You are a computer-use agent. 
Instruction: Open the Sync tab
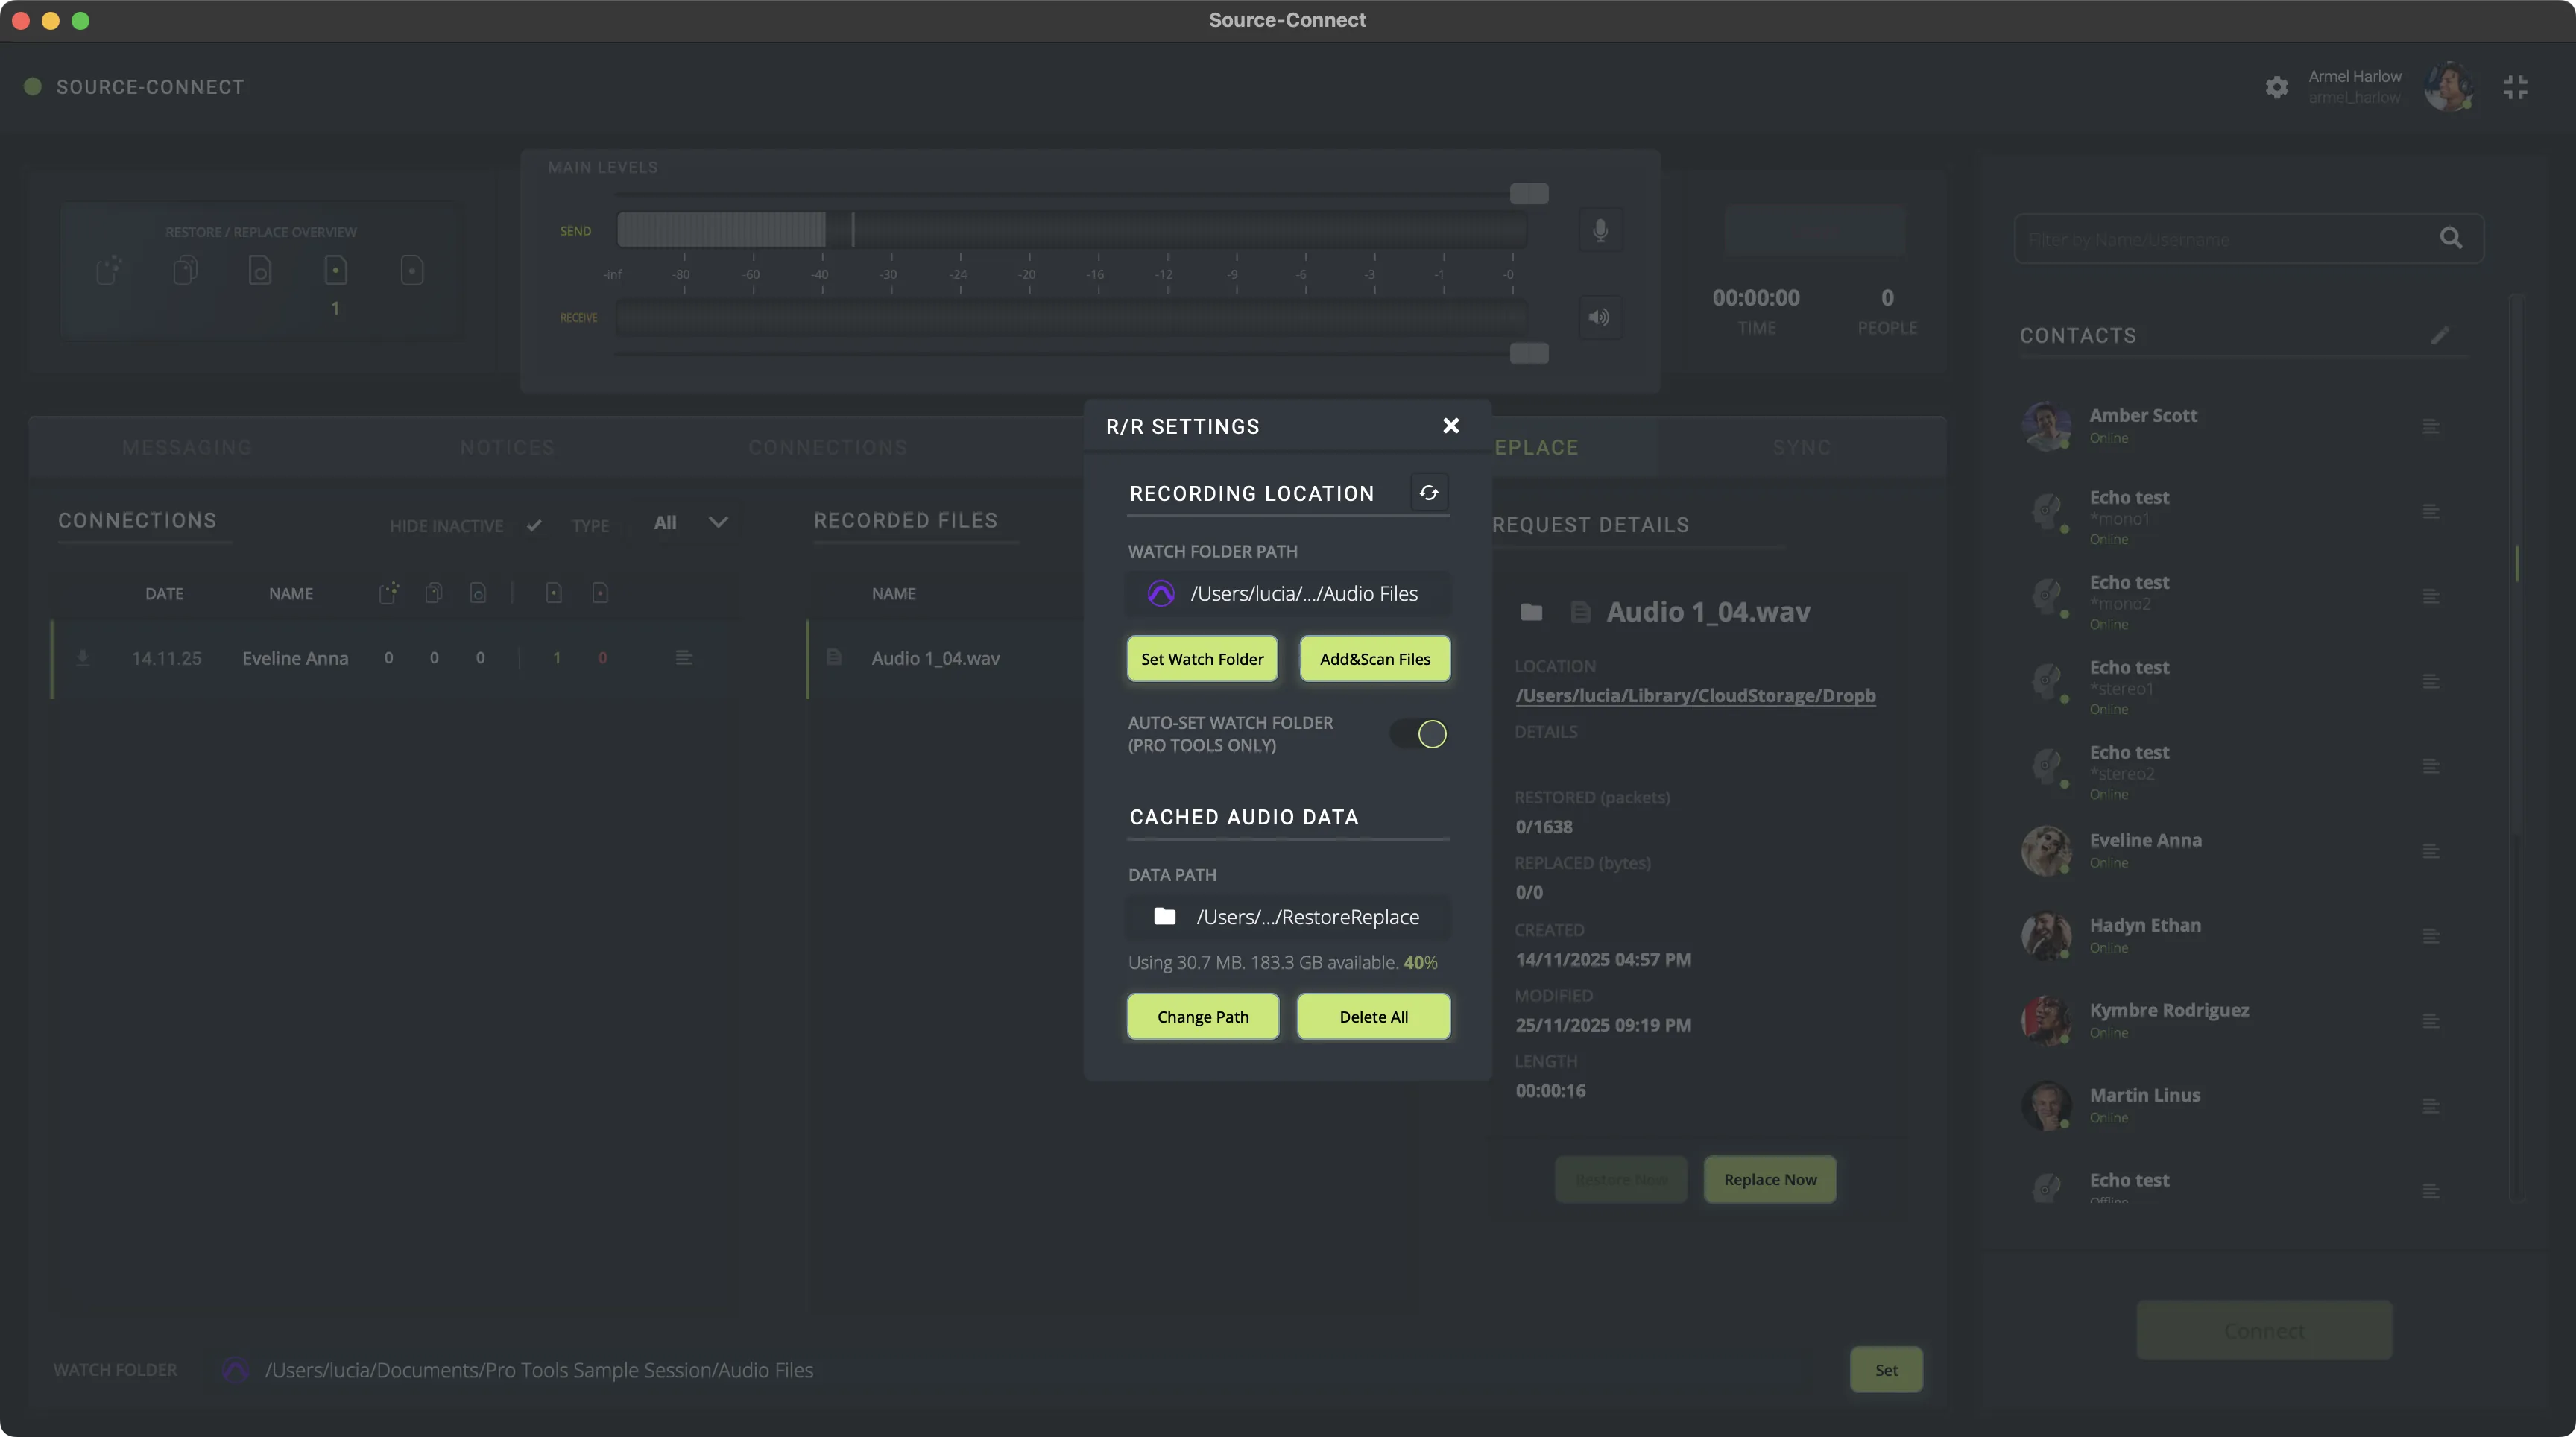(x=1802, y=447)
